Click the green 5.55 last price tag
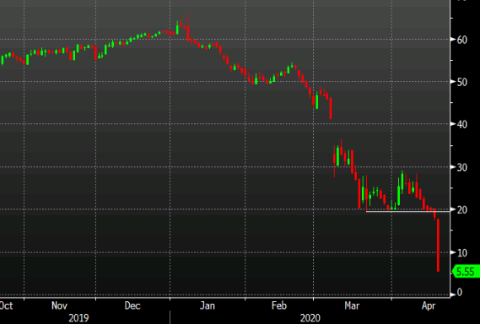 coord(466,272)
